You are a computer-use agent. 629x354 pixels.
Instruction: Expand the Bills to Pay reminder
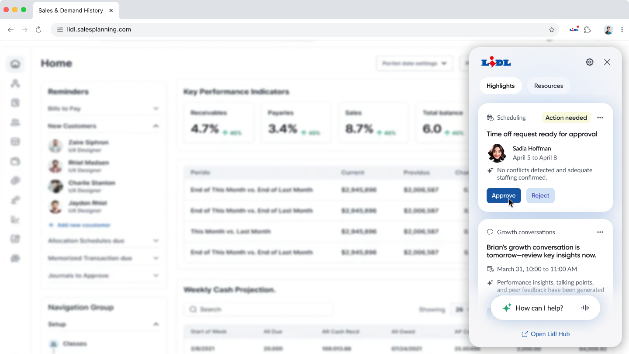tap(156, 108)
